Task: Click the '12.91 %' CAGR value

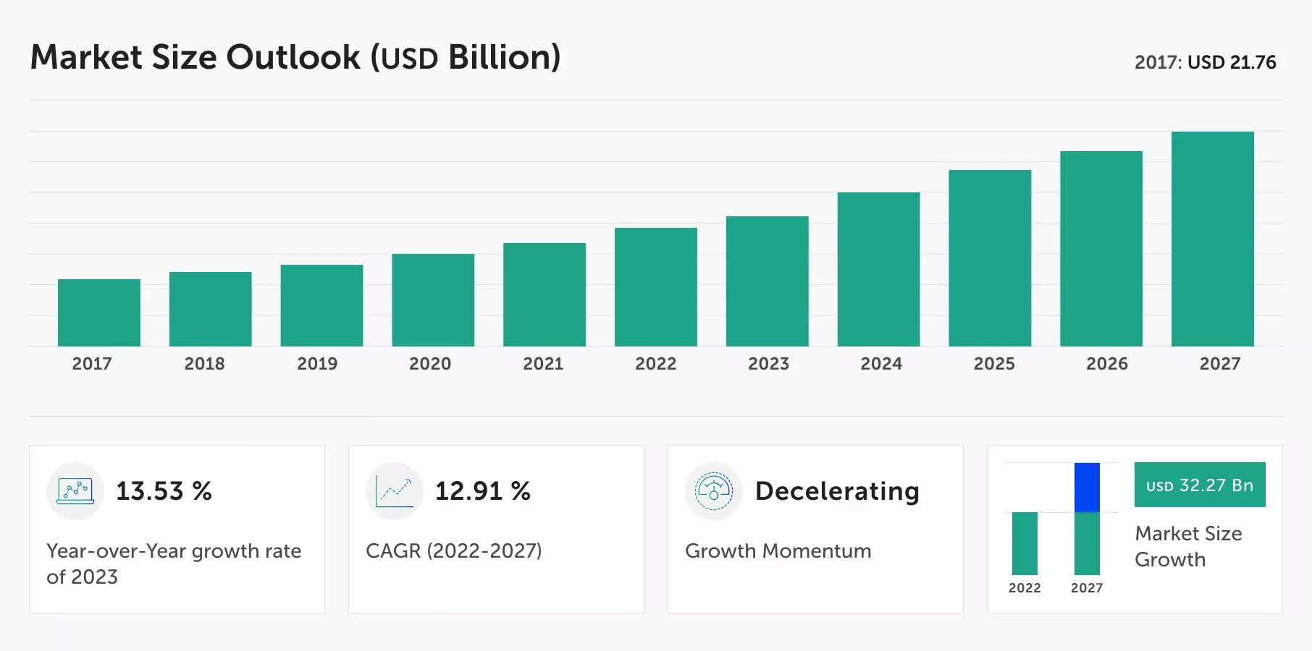Action: [483, 491]
